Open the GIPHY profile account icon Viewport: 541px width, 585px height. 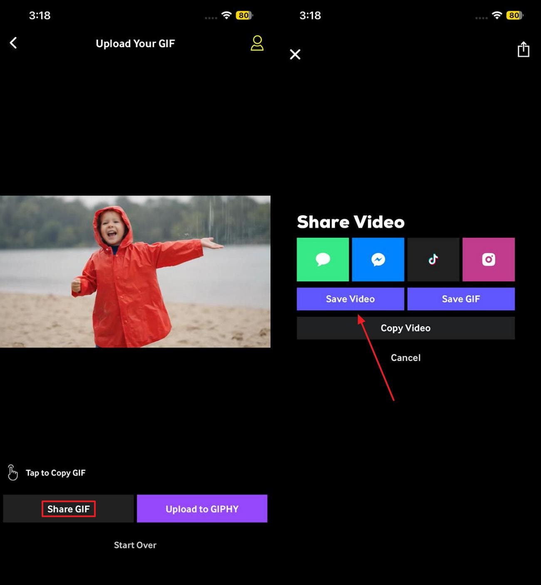coord(257,43)
